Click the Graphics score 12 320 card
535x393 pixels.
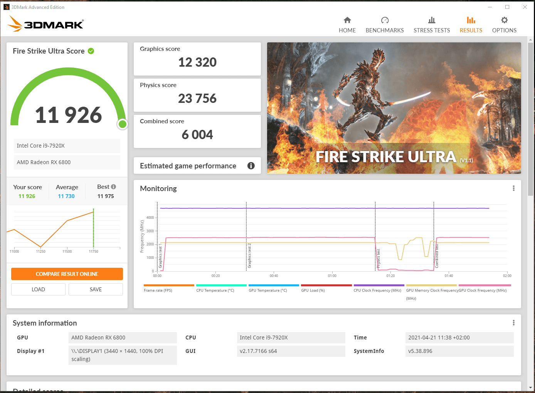pos(197,59)
